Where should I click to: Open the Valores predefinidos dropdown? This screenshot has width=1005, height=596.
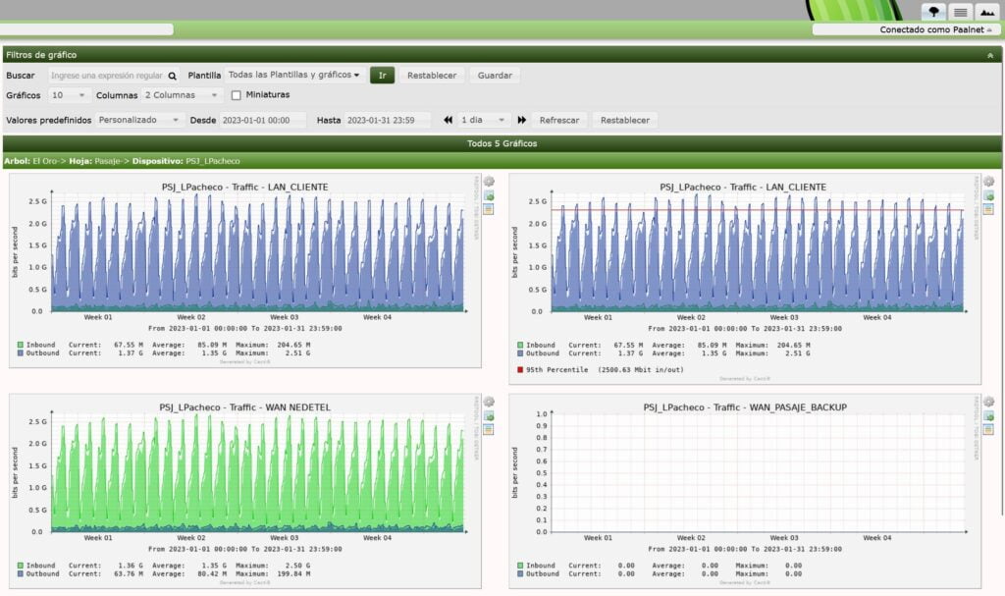[140, 120]
